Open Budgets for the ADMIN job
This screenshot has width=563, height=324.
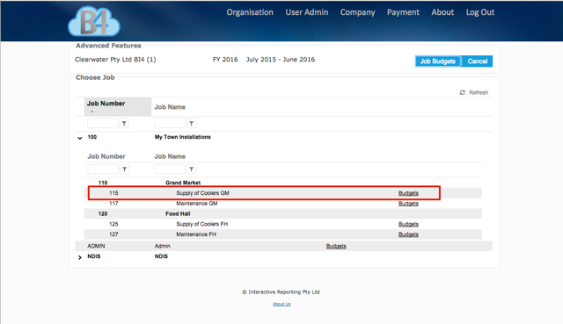click(x=336, y=246)
